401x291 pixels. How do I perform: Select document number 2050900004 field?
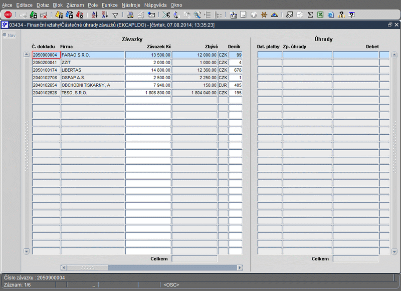(46, 55)
